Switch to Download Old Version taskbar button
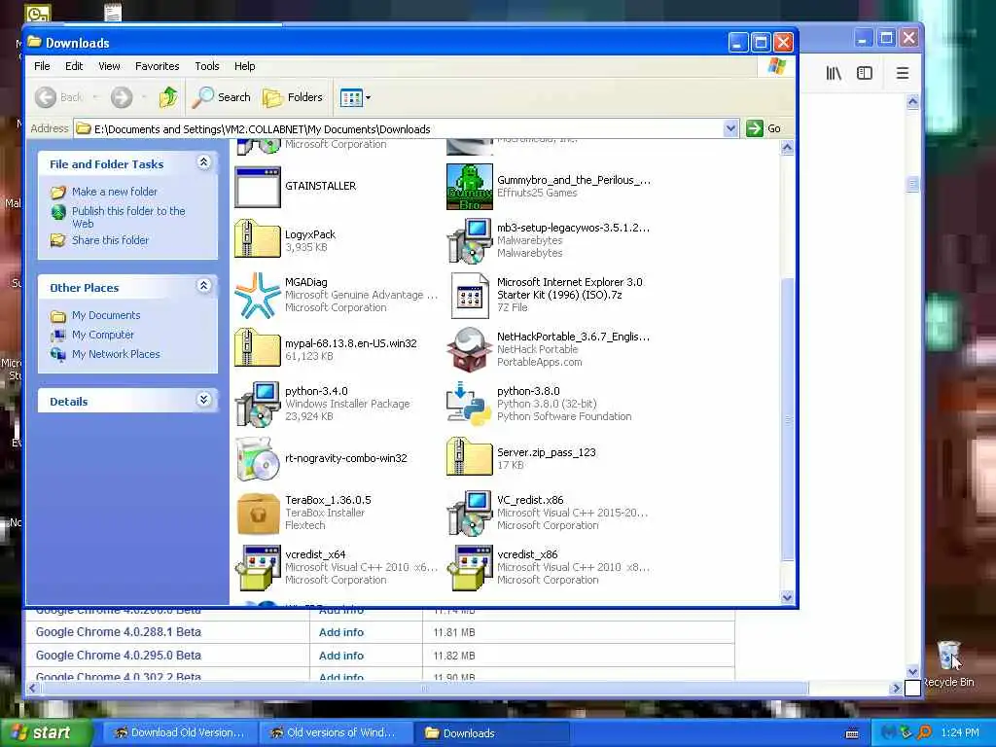Viewport: 996px width, 747px height. click(x=180, y=732)
